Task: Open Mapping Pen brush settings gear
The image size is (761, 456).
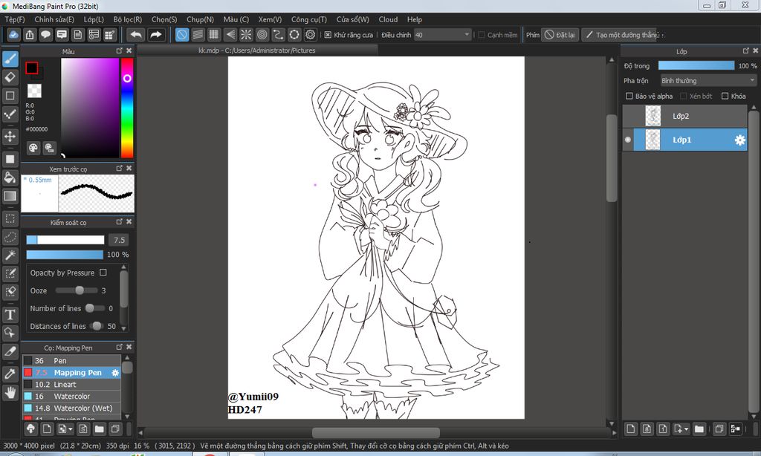Action: pos(115,373)
